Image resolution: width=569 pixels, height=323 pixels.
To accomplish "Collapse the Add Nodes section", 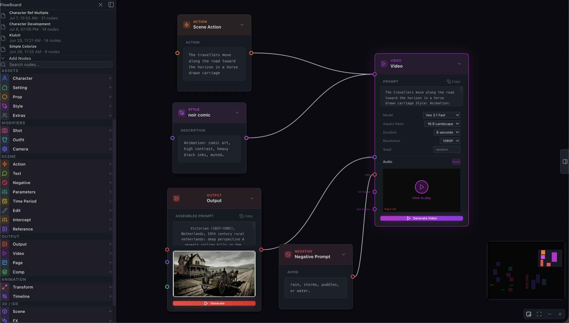I will [x=3, y=58].
